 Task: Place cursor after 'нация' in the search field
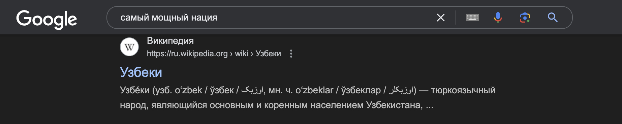tap(218, 18)
